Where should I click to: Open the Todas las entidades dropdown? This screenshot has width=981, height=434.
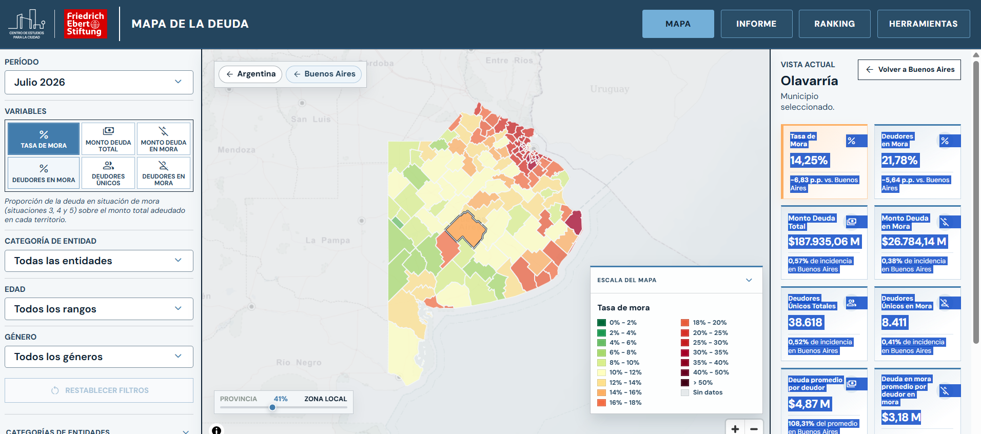pos(99,261)
